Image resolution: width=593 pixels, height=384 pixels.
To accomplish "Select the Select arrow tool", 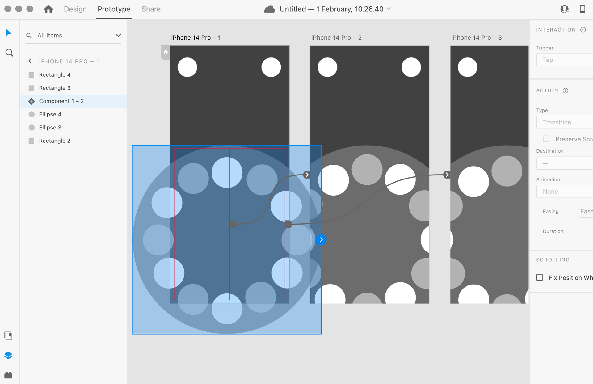I will coord(9,32).
